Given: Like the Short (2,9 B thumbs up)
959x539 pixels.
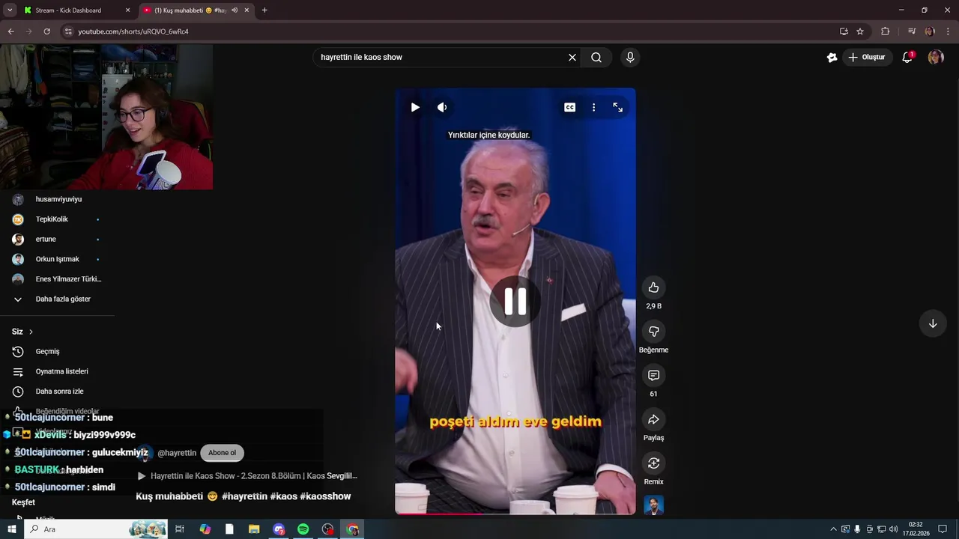Looking at the screenshot, I should point(653,287).
